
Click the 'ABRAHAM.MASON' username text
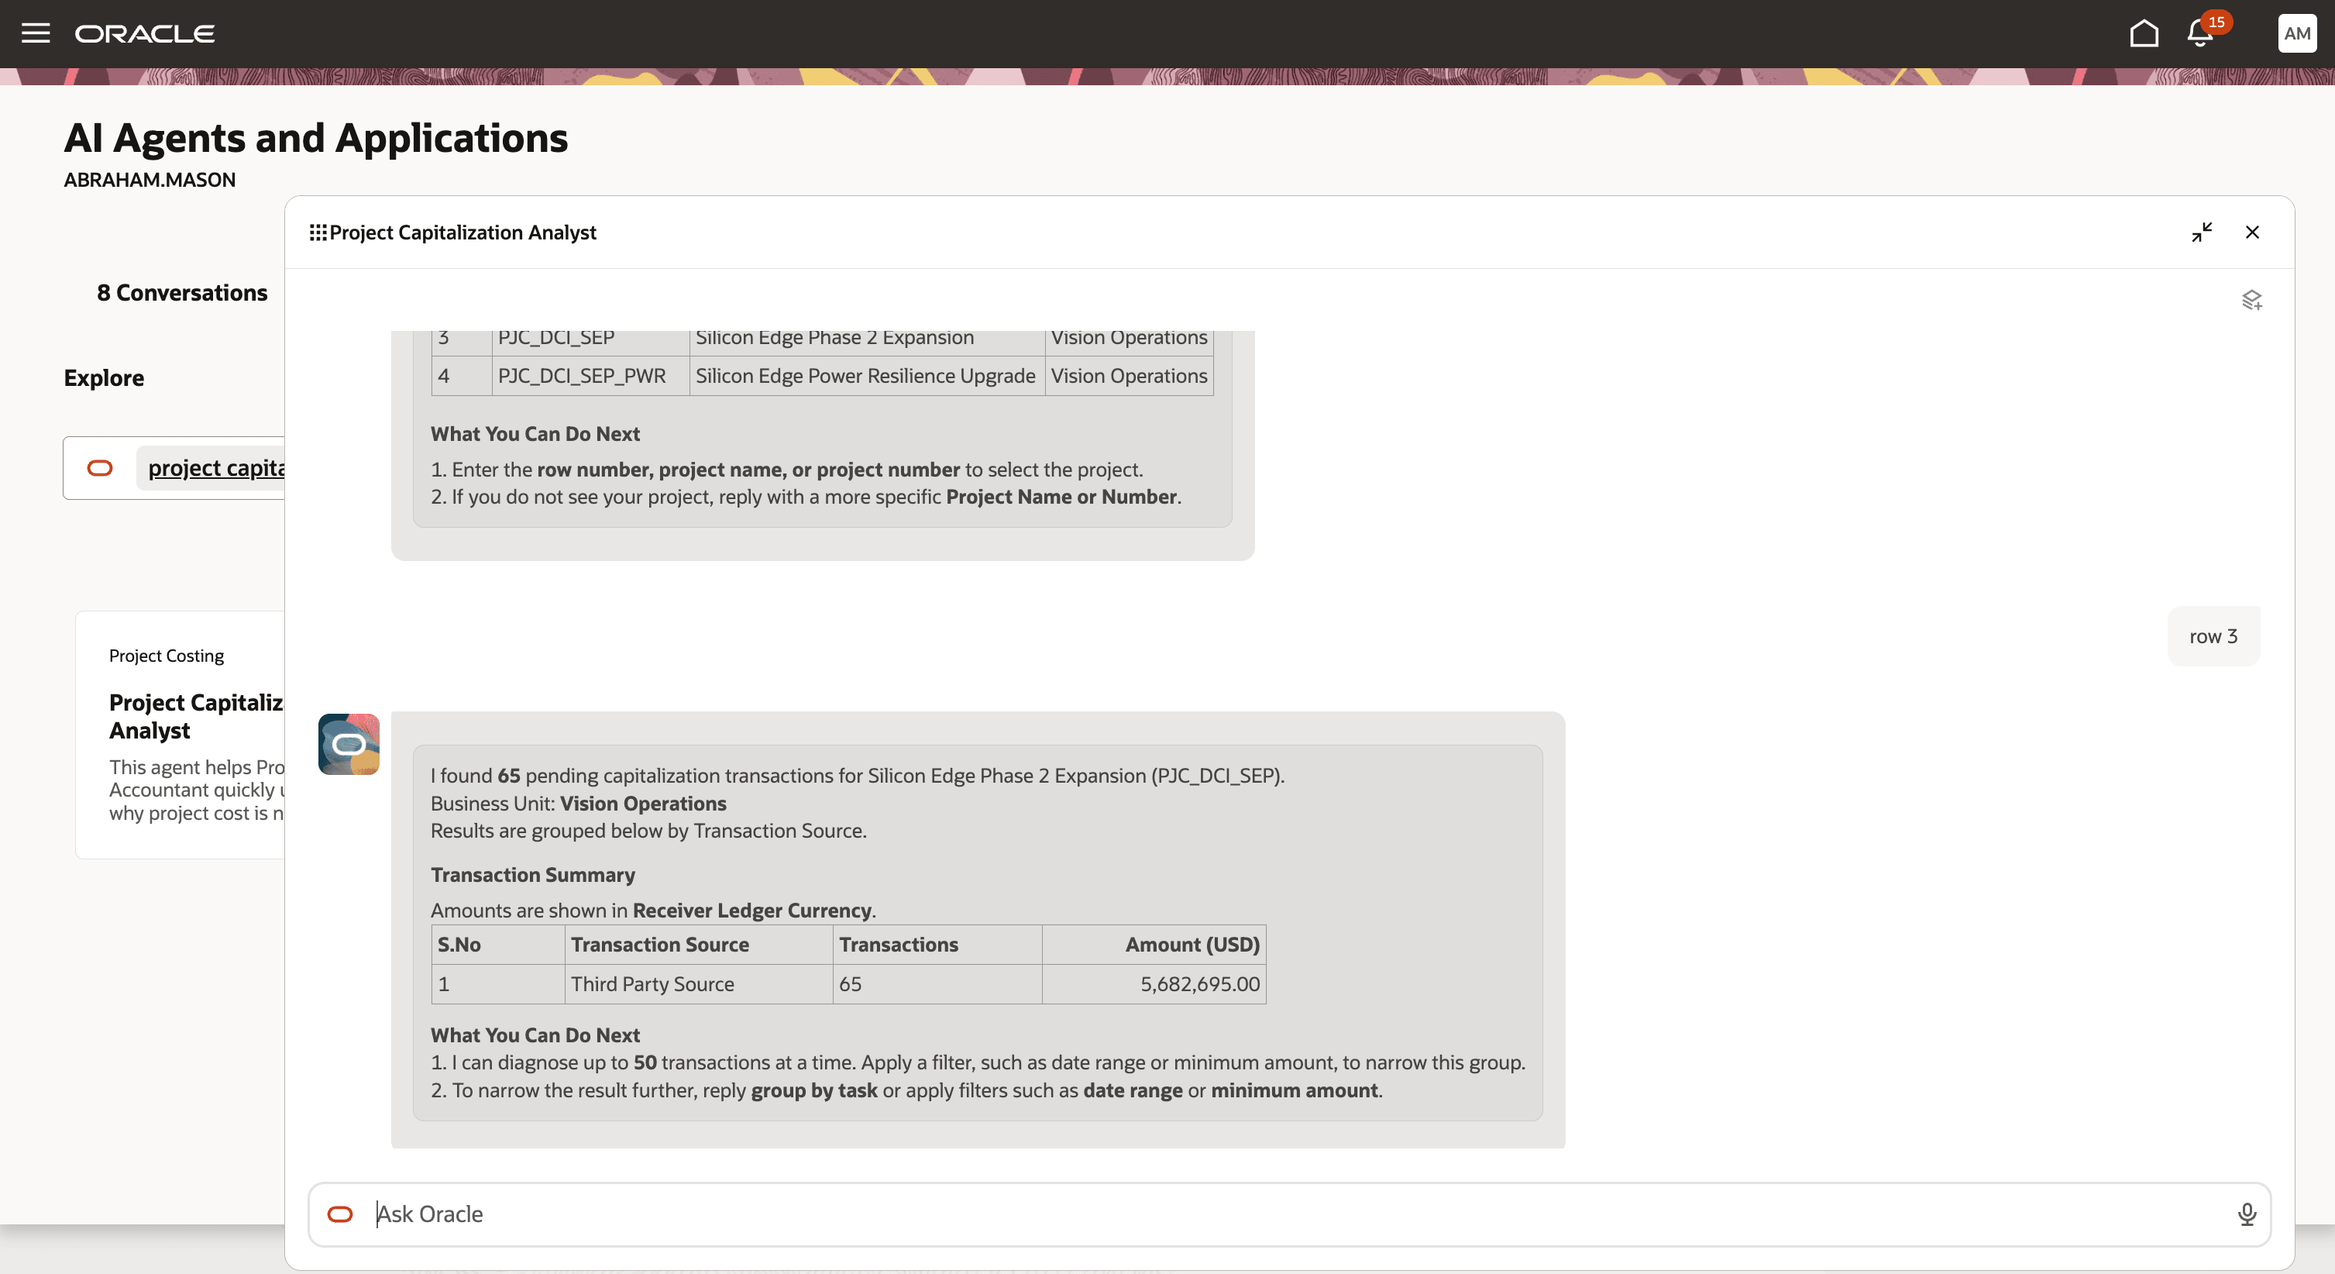(x=150, y=180)
